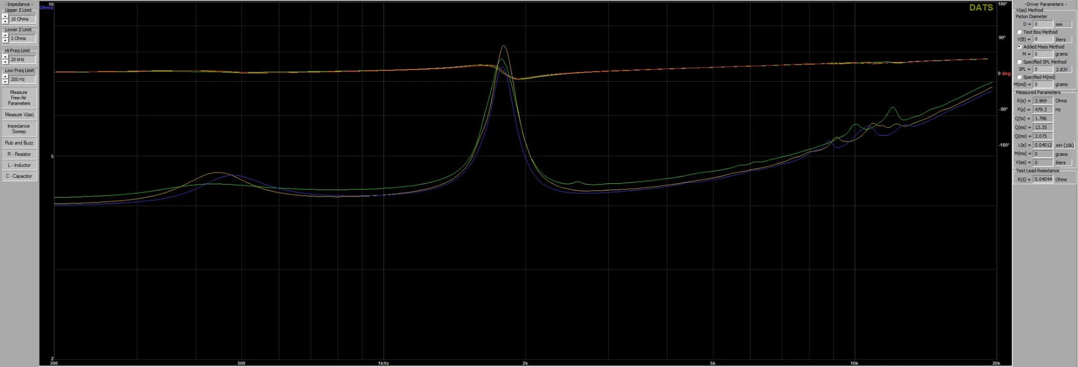Click the Low Freq Limit 200 Hz field
The height and width of the screenshot is (367, 1078).
(x=22, y=79)
